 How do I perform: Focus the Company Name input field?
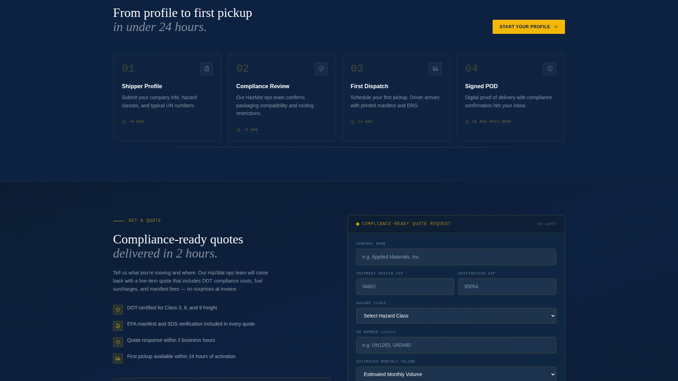(456, 257)
